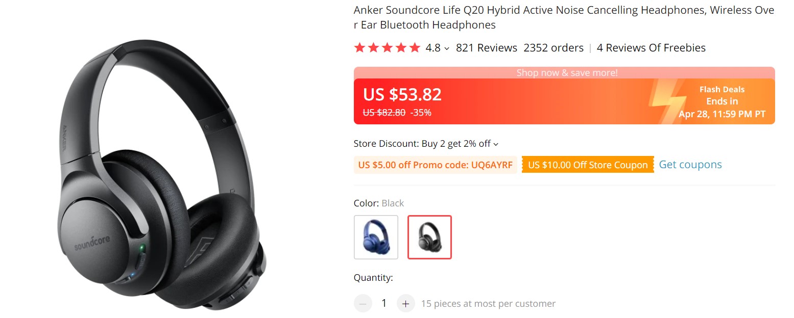Select the Blue color option
Image resolution: width=794 pixels, height=318 pixels.
pyautogui.click(x=376, y=237)
